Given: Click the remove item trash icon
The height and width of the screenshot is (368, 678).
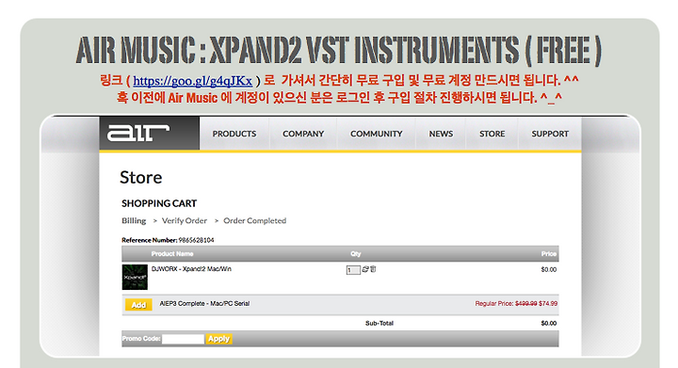Looking at the screenshot, I should (x=373, y=269).
